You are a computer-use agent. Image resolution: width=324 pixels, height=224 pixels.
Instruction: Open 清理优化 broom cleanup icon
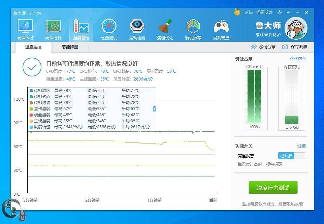pos(165,29)
